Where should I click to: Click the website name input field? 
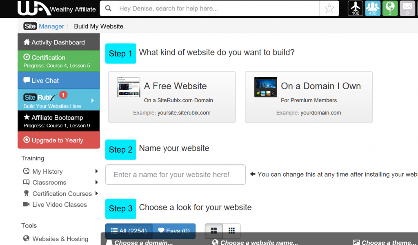[x=176, y=175]
